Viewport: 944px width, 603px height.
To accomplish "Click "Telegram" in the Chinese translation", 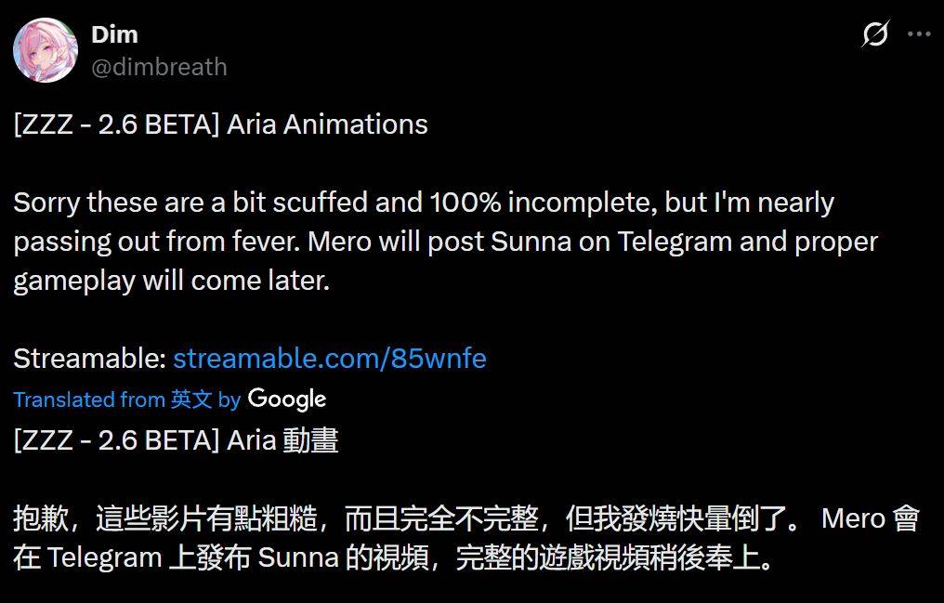I will pyautogui.click(x=106, y=558).
